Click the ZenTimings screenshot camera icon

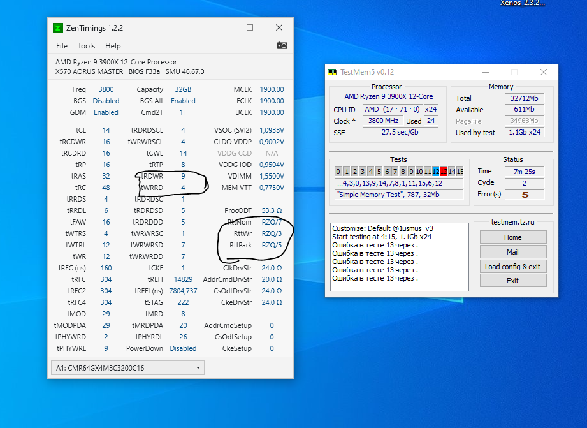(282, 45)
